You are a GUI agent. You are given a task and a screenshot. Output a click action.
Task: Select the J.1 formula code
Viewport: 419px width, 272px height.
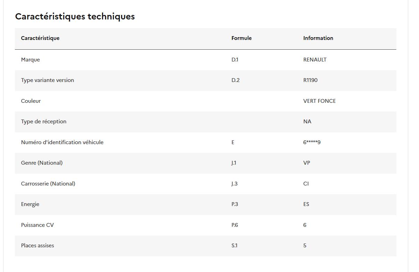click(x=234, y=163)
